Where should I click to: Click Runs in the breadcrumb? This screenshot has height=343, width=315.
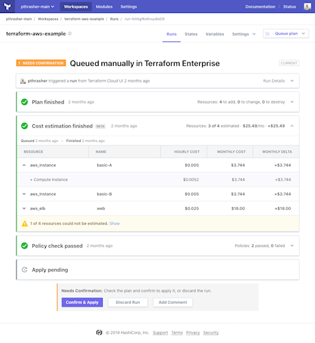[114, 19]
